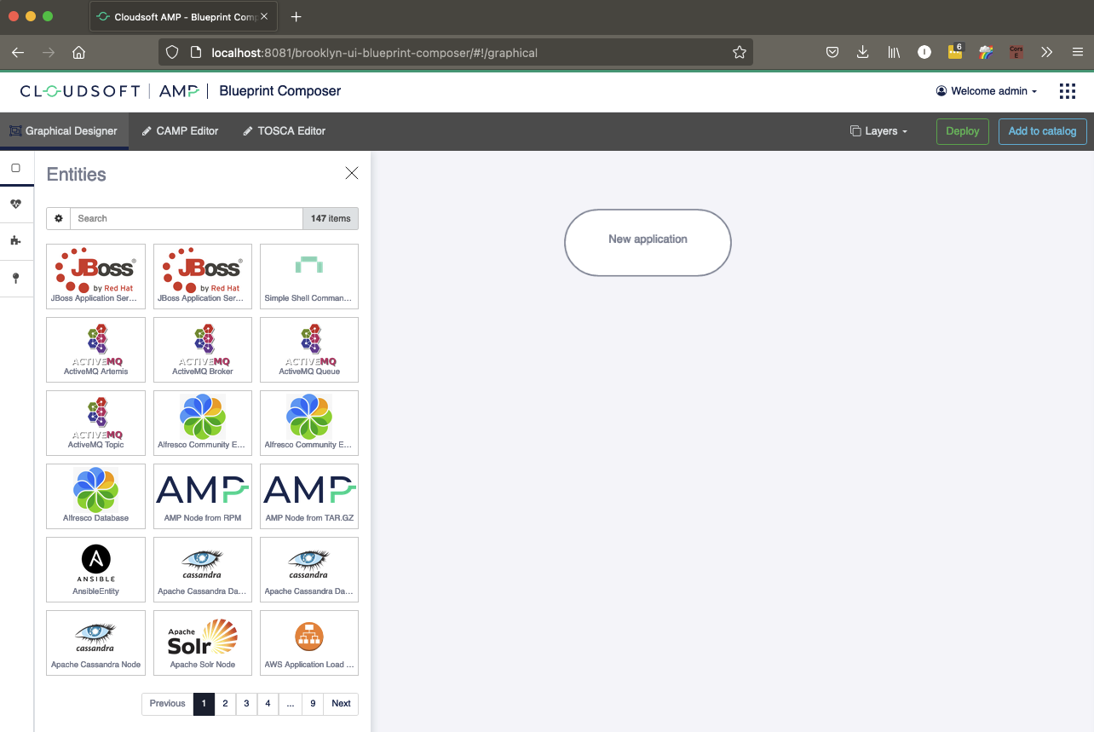
Task: Open the Policies heartbeat sidebar icon
Action: click(x=15, y=205)
